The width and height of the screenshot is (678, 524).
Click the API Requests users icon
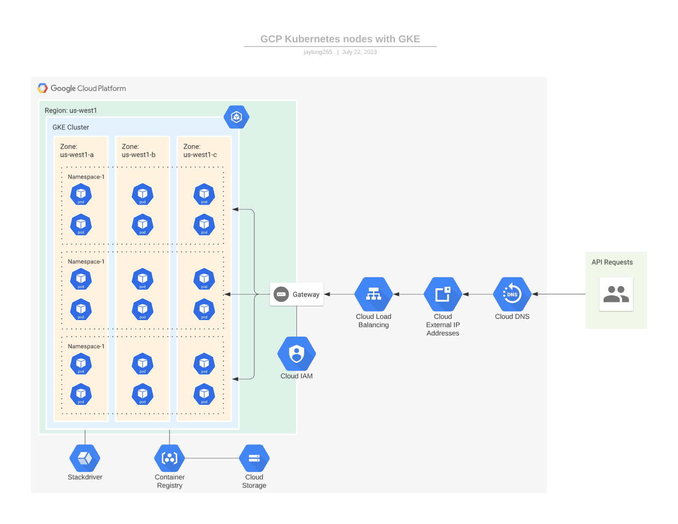point(616,294)
